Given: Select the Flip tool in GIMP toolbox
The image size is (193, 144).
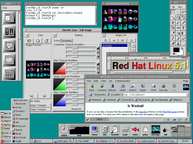Looking at the screenshot, I should 178,28.
